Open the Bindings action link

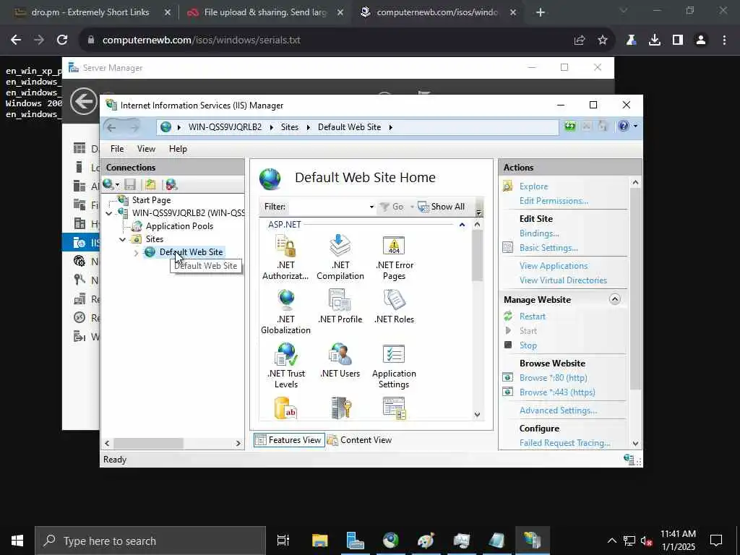pyautogui.click(x=539, y=233)
